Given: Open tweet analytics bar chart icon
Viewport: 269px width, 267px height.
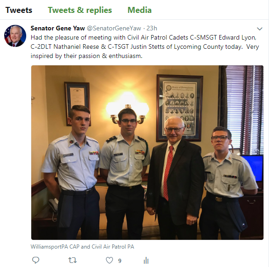Looking at the screenshot, I should click(x=146, y=260).
